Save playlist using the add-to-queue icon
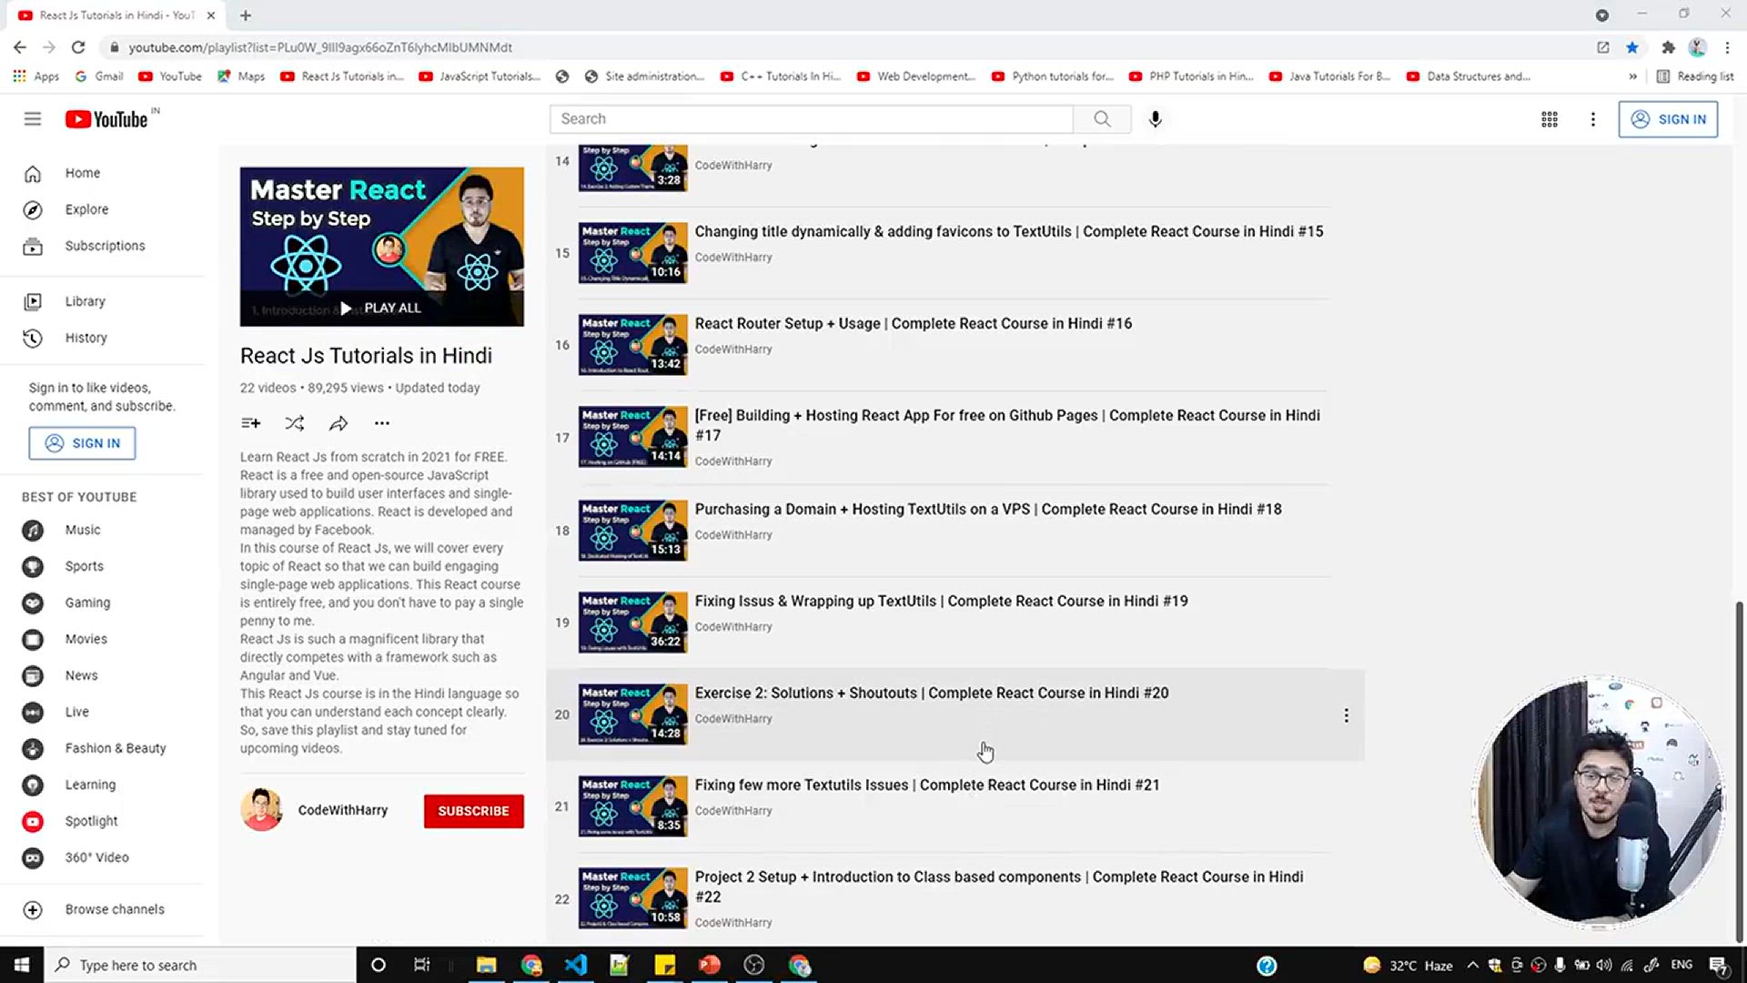Viewport: 1747px width, 983px height. pos(250,423)
